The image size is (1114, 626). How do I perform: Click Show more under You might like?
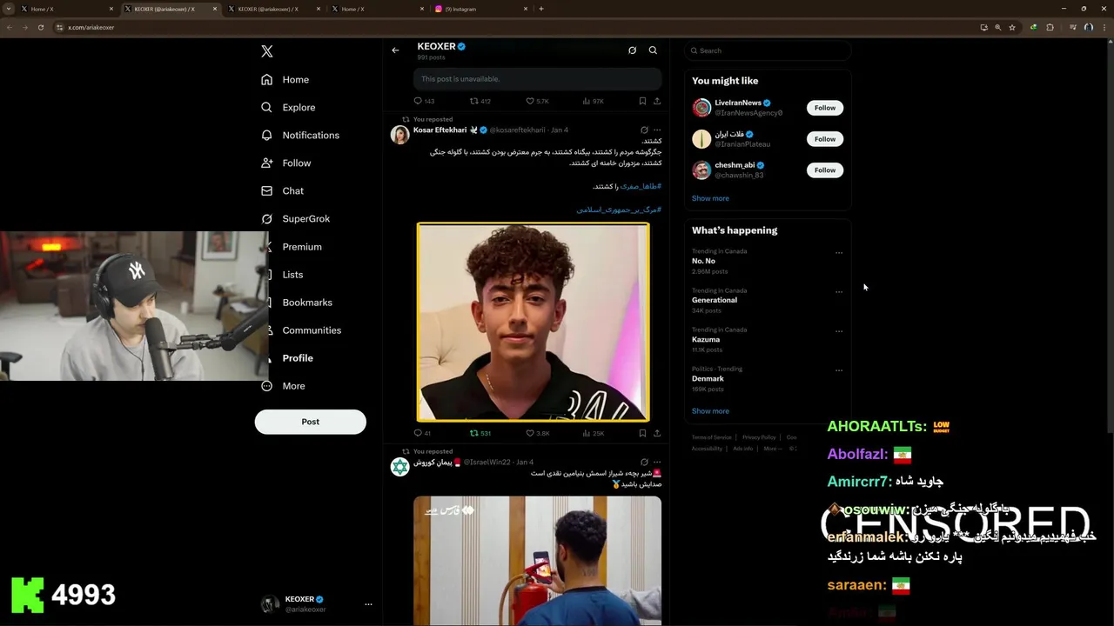click(x=710, y=198)
